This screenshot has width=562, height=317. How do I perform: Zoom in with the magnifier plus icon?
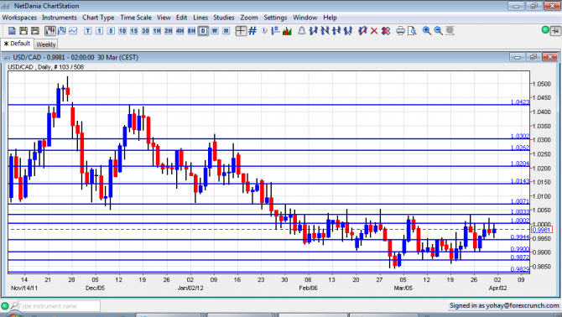coord(426,31)
